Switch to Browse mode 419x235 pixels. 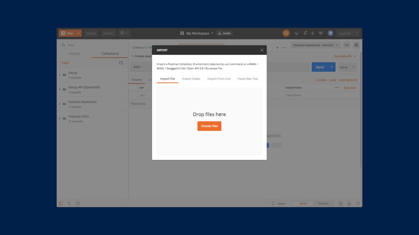pyautogui.click(x=323, y=204)
